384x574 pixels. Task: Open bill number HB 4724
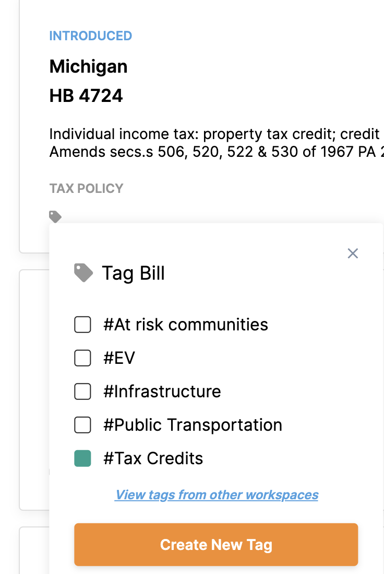[x=86, y=96]
